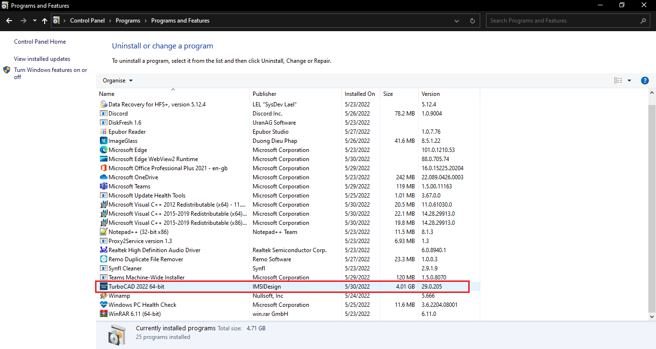Click Nullsoft, Inc publisher cell
This screenshot has height=349, width=656.
click(x=268, y=296)
